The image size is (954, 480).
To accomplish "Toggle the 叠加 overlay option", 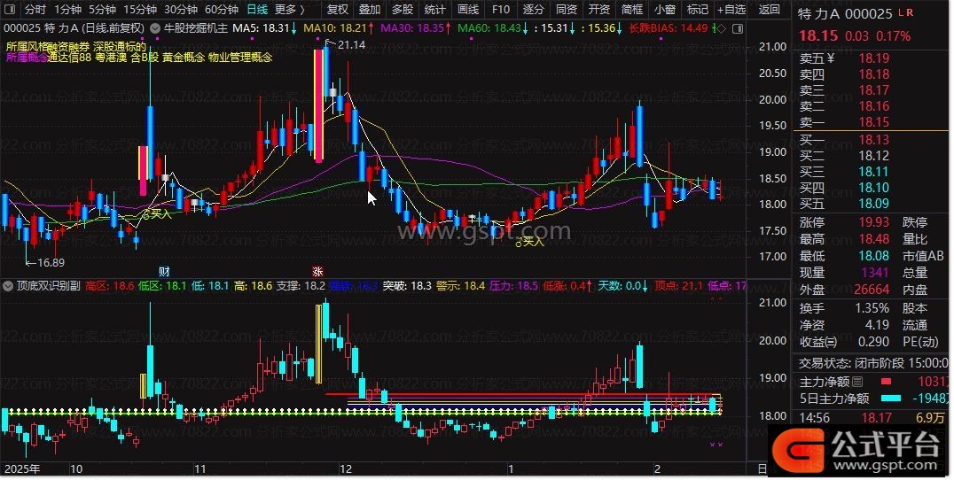I will pos(370,10).
